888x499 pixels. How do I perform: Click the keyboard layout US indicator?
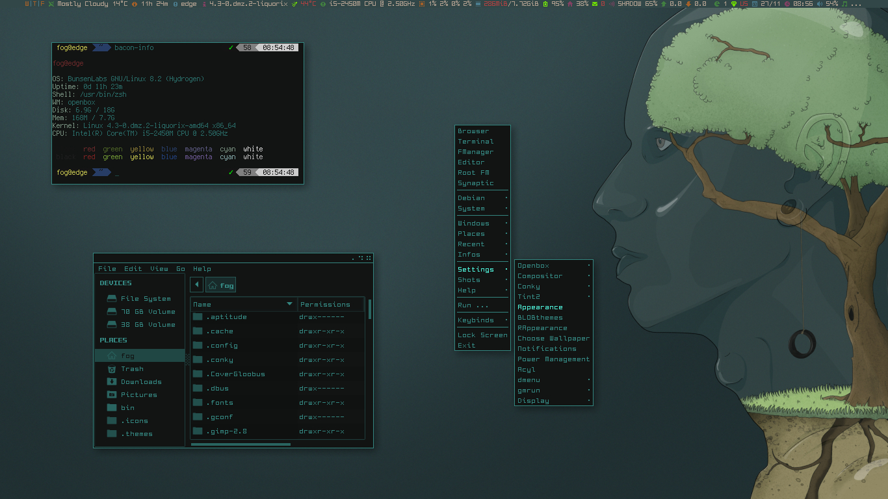(744, 4)
